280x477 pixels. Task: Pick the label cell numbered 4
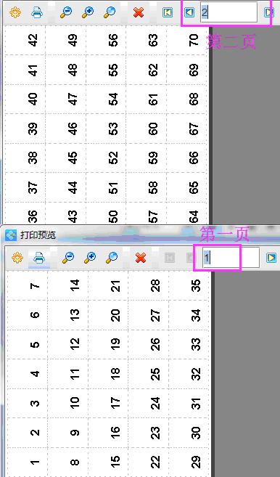point(28,374)
